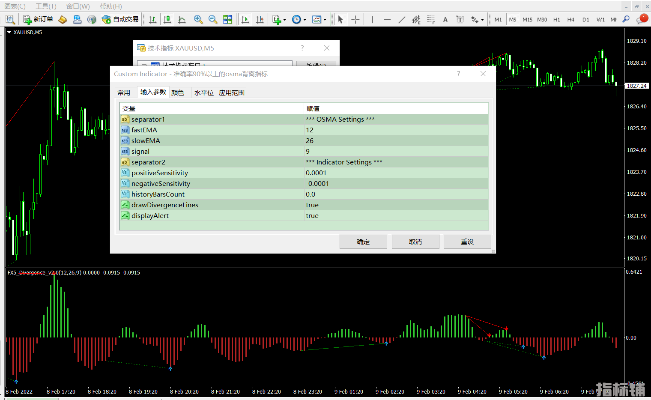Open the MetaQuotes market book icon

click(63, 19)
